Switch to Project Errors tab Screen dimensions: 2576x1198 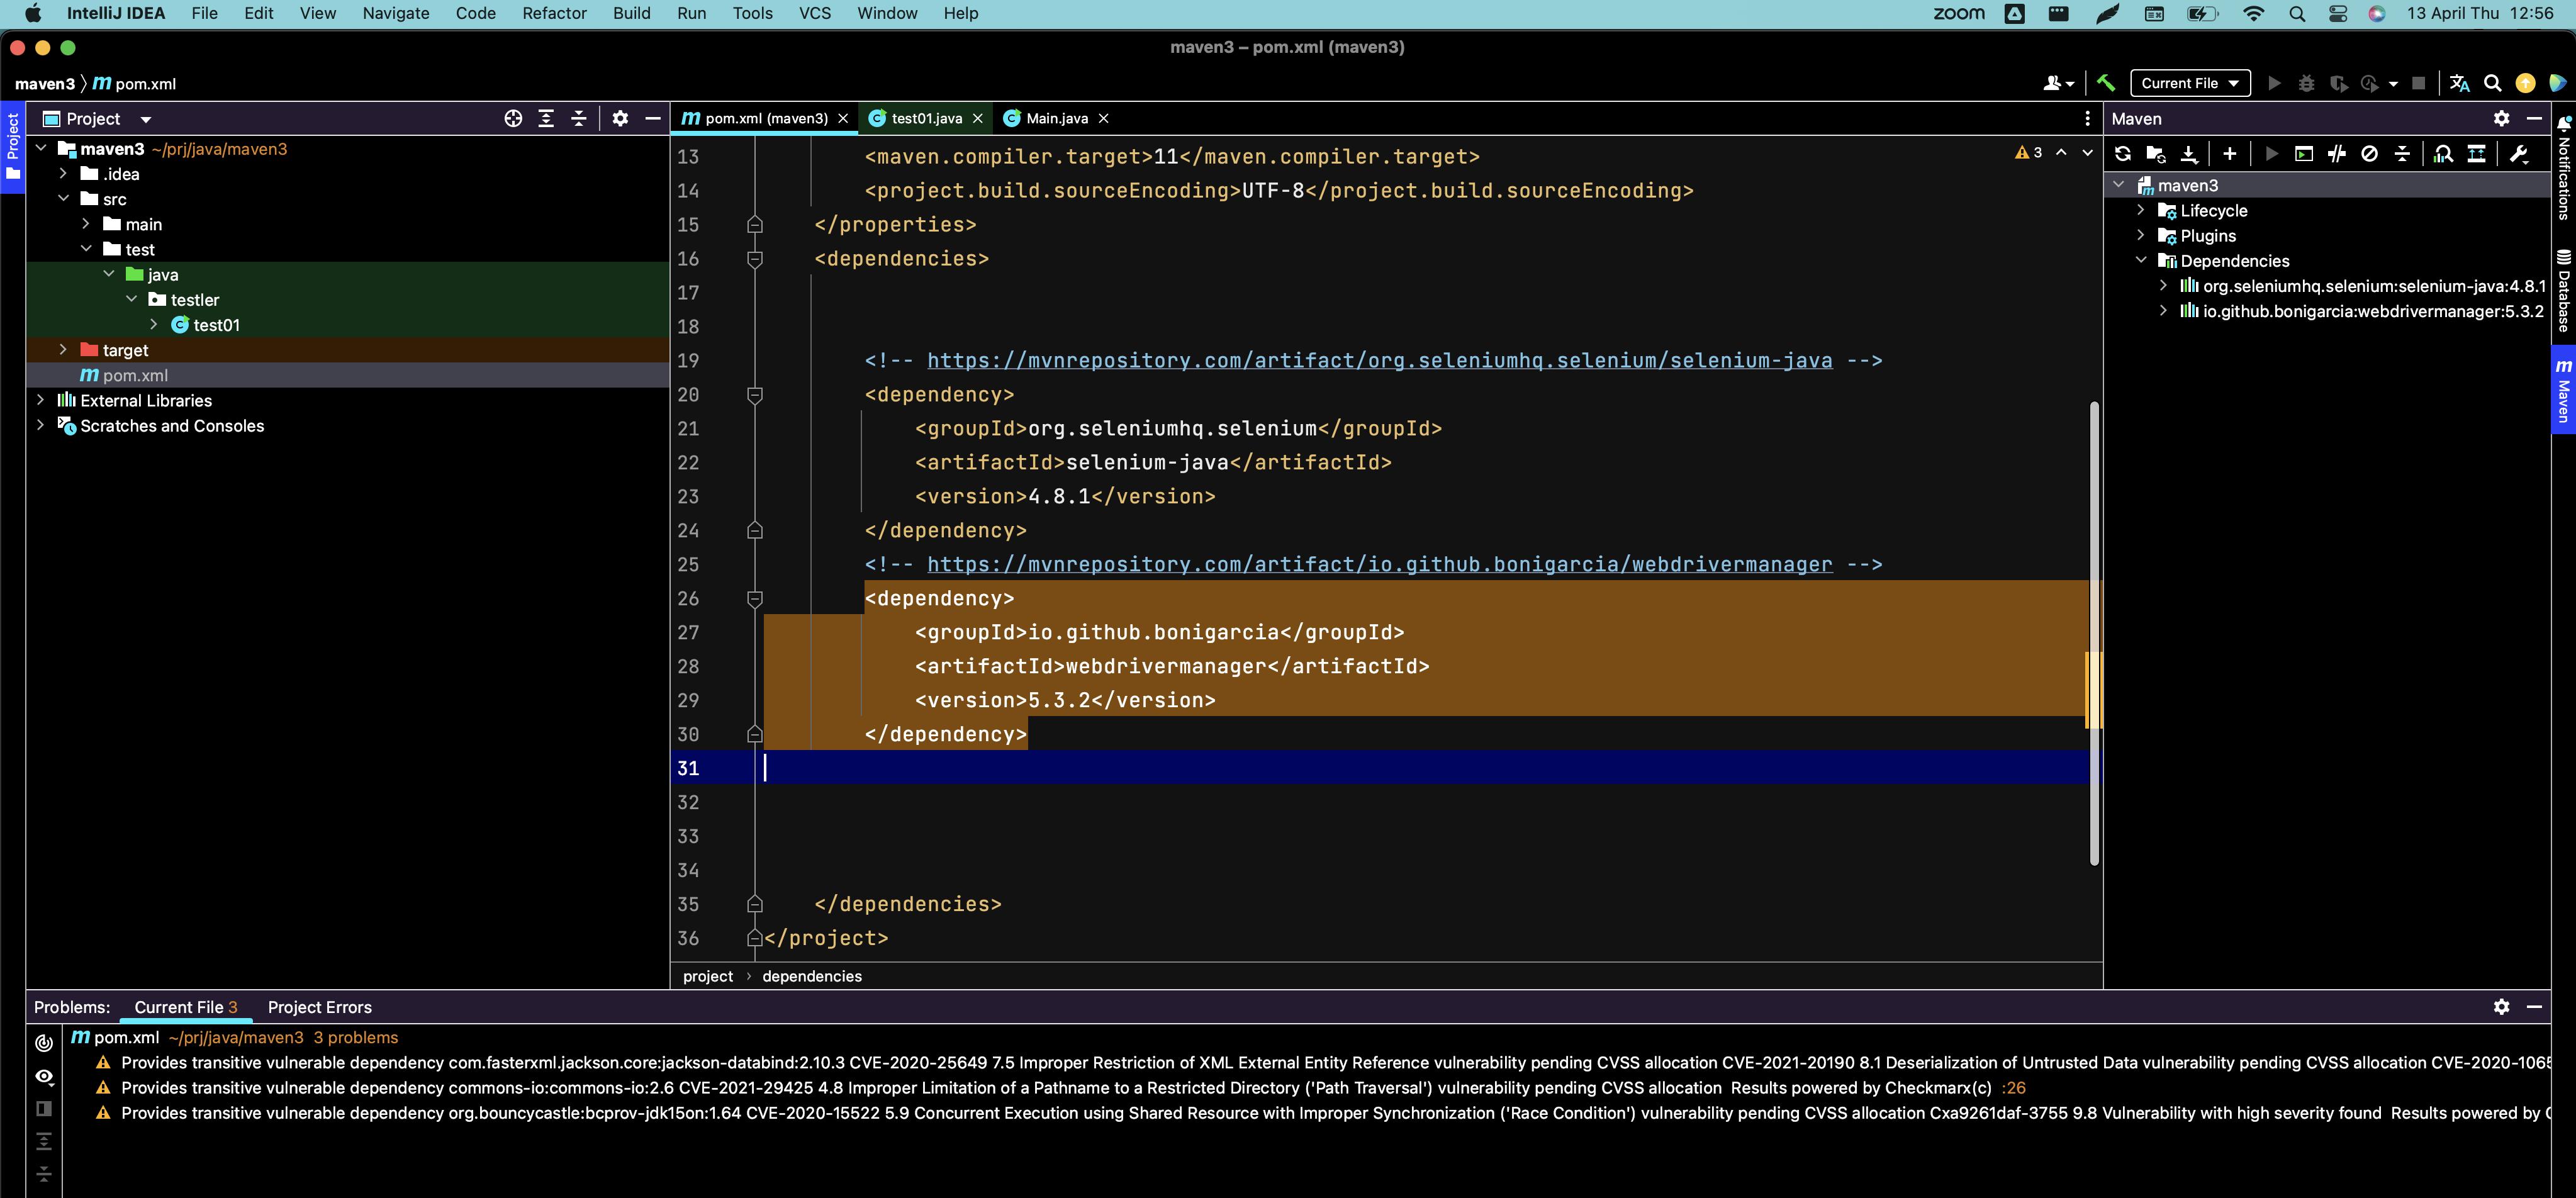coord(319,1007)
